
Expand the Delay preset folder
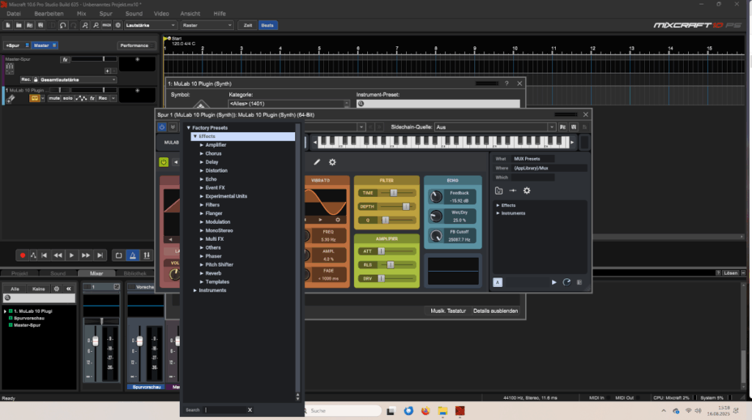201,162
